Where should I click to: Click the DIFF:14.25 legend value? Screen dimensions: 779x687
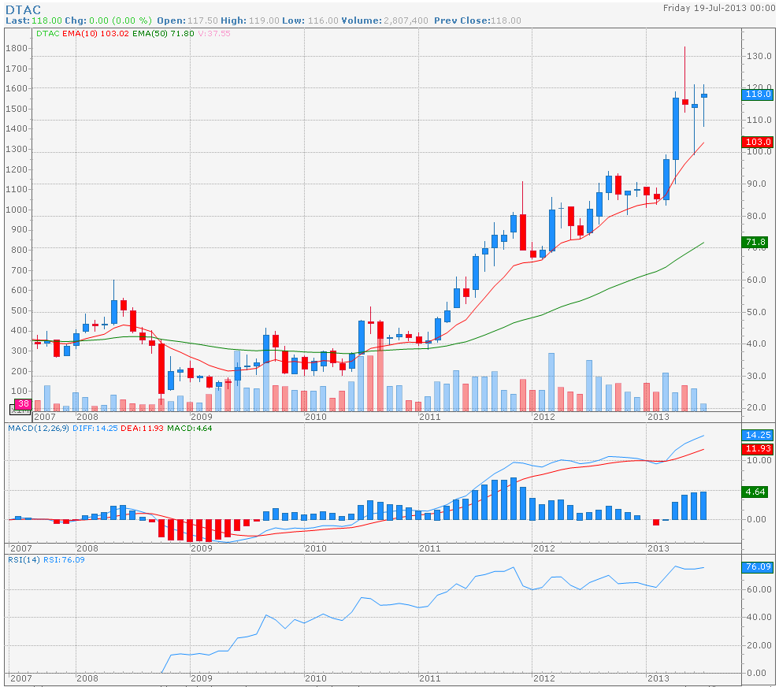pyautogui.click(x=95, y=429)
